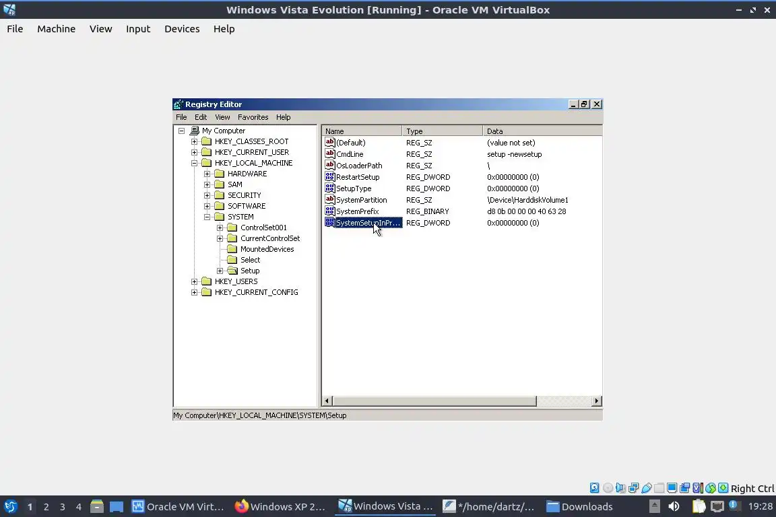The width and height of the screenshot is (776, 517).
Task: Click the clipboard manager icon in system tray
Action: 699,506
